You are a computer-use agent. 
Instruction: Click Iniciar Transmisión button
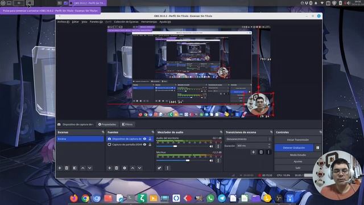coord(297,140)
